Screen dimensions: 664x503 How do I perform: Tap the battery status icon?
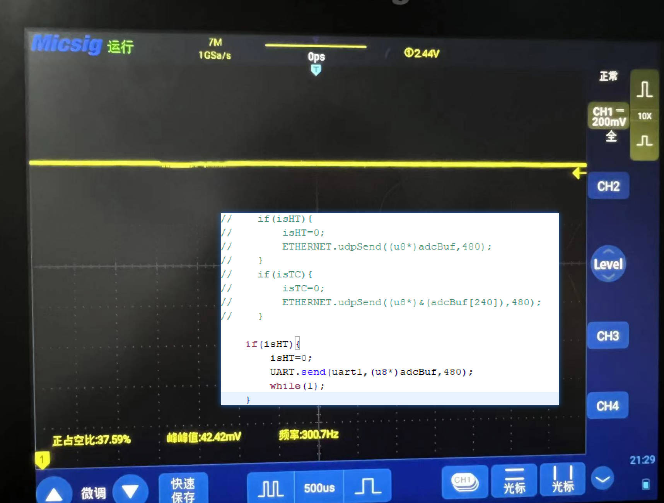(645, 484)
